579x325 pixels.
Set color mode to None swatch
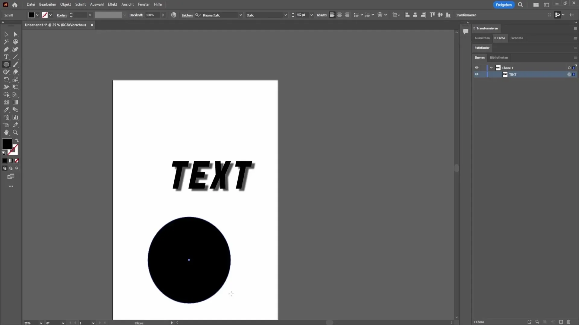pos(17,161)
